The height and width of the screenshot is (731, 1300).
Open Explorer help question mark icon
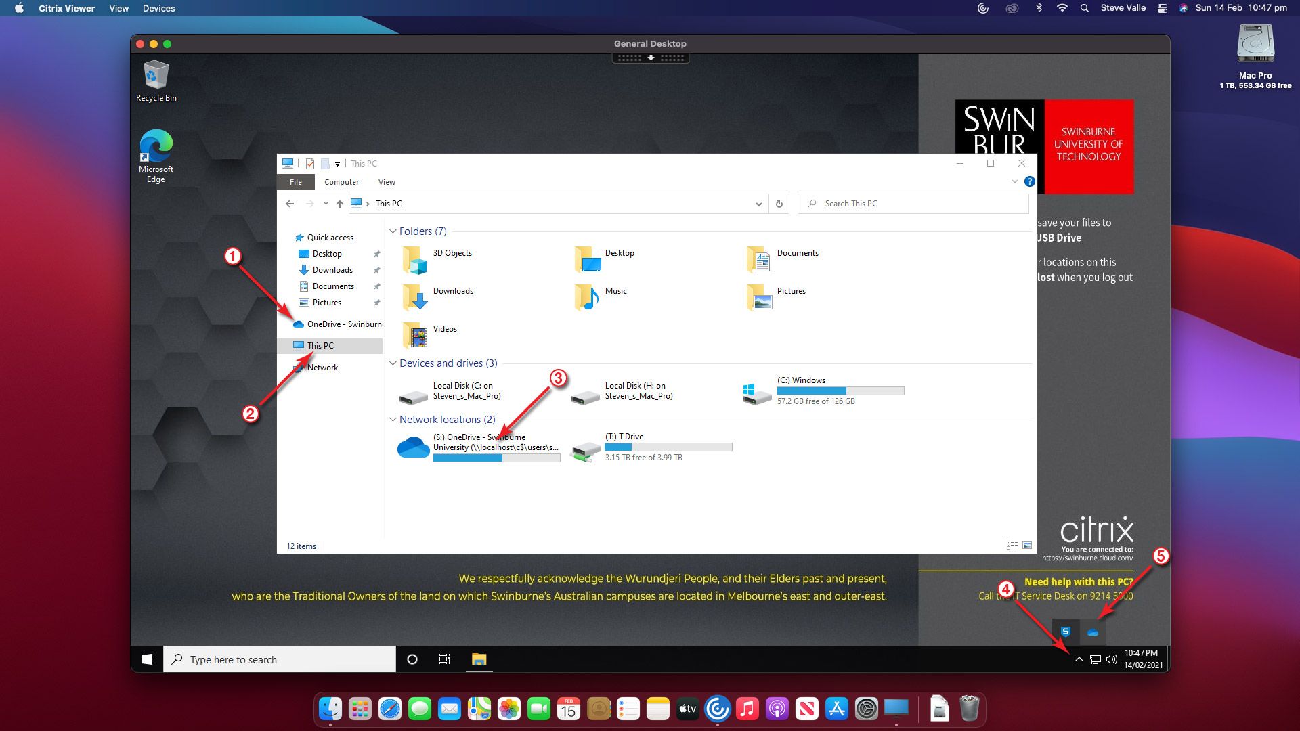tap(1029, 181)
